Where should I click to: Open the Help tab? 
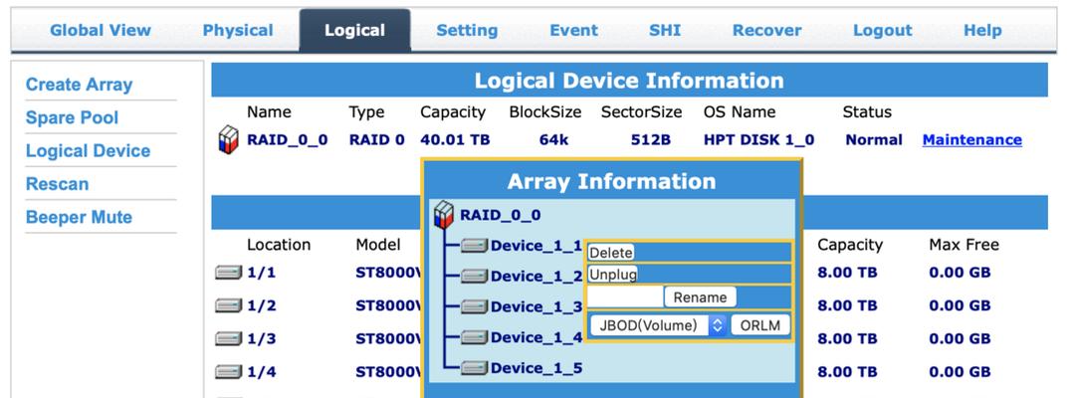click(x=982, y=30)
